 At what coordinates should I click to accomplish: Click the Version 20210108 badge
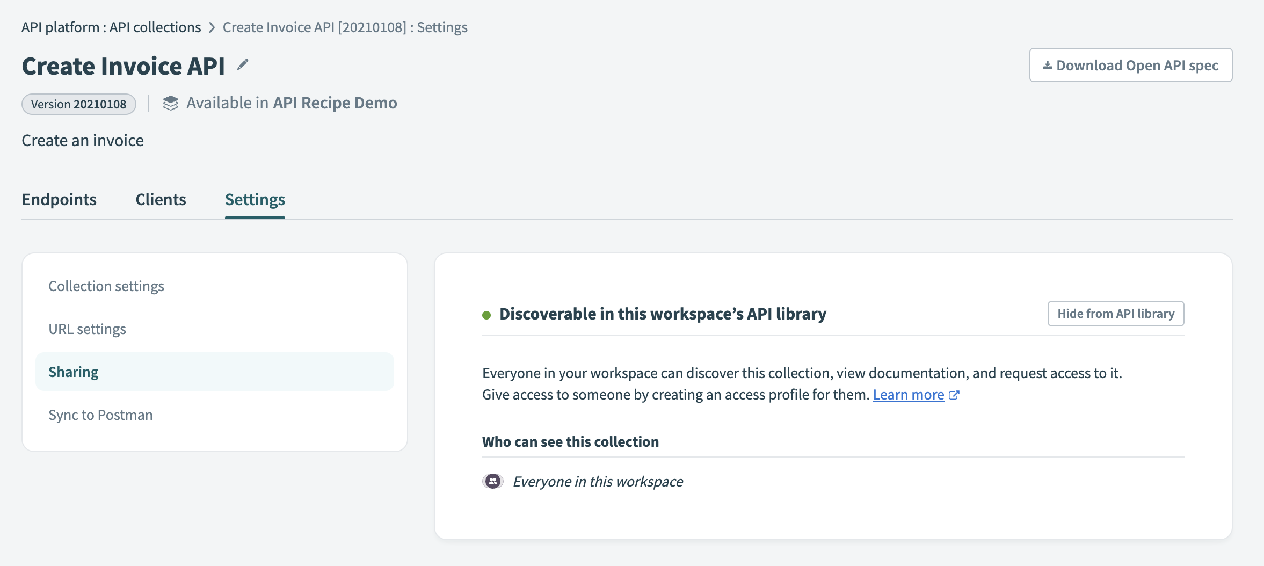(x=78, y=104)
